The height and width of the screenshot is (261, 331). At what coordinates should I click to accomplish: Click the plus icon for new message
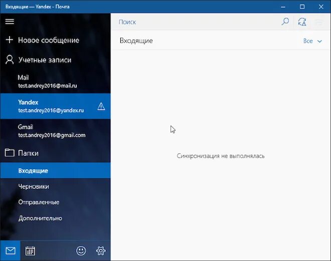[10, 40]
